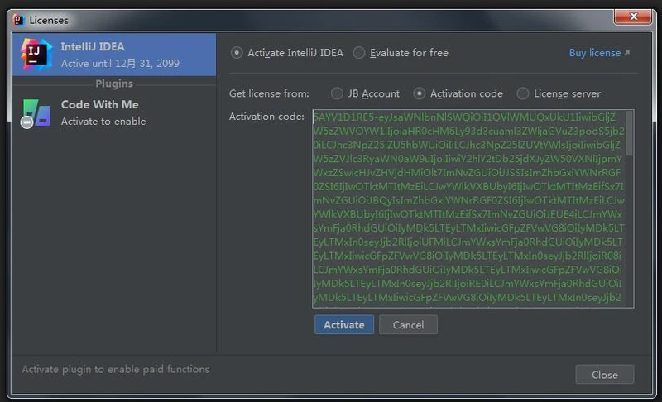This screenshot has height=402, width=662.
Task: Choose the Evaluate for free option
Action: pyautogui.click(x=359, y=53)
